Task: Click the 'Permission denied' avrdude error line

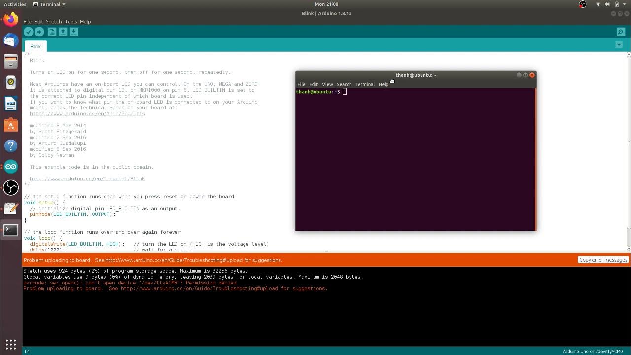Action: 130,283
